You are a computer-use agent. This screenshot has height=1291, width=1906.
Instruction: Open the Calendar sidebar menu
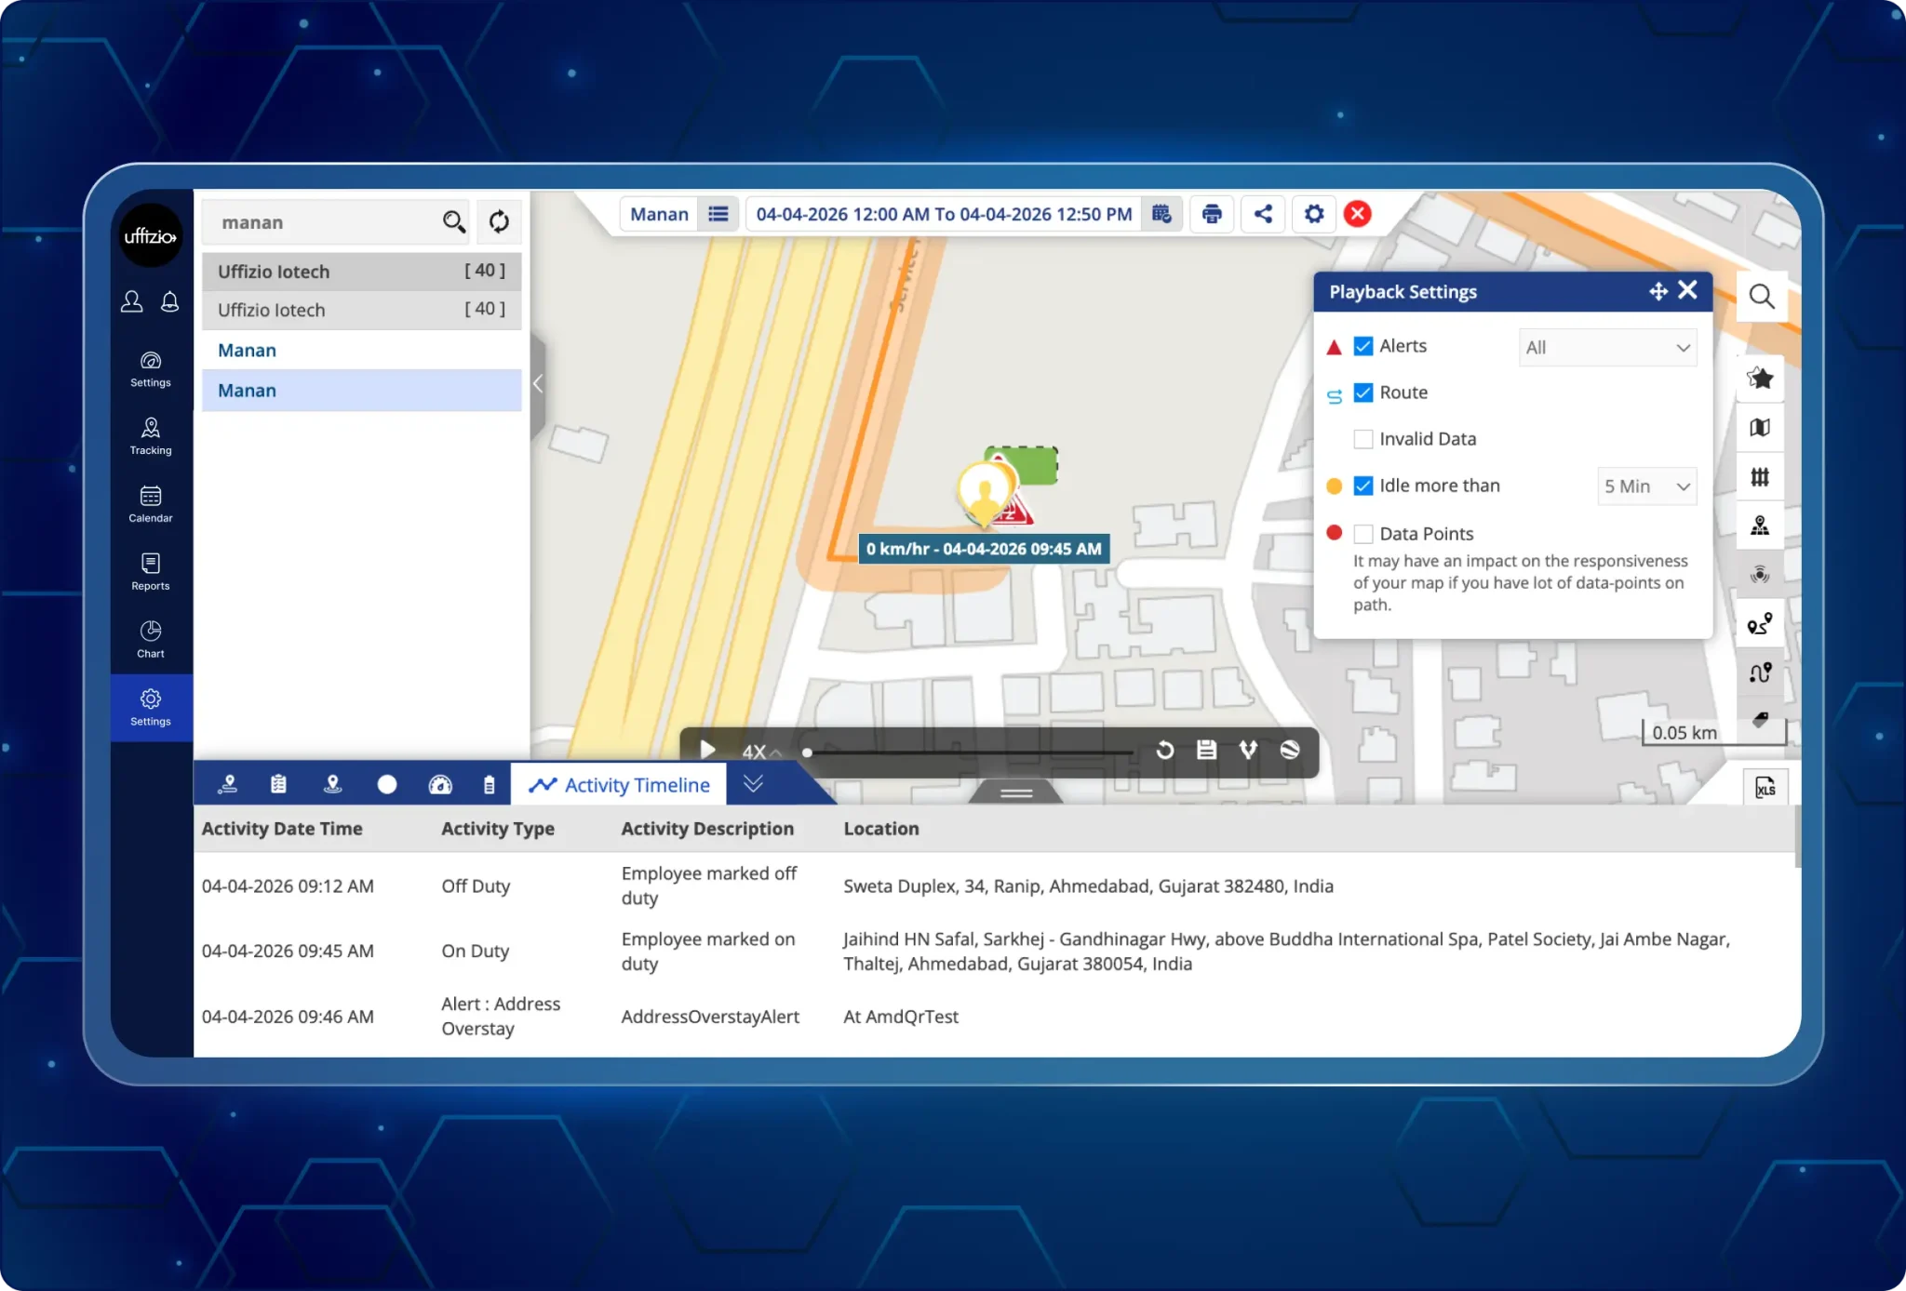[150, 503]
